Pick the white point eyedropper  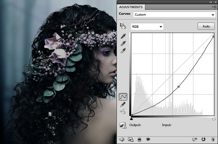(x=123, y=50)
